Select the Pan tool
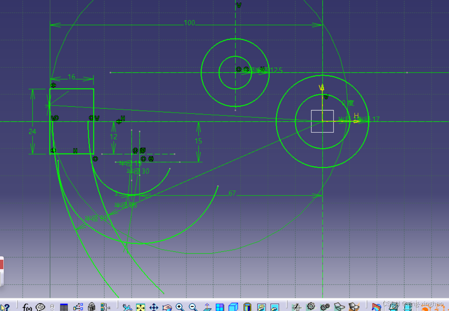Viewport: 449px width, 311px height. (153, 307)
